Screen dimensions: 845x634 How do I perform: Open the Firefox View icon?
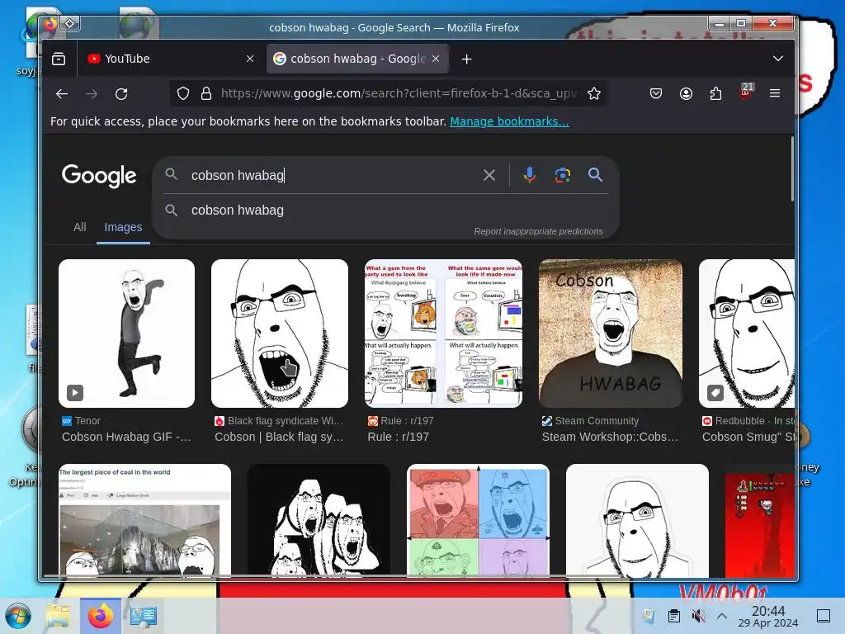pyautogui.click(x=59, y=59)
